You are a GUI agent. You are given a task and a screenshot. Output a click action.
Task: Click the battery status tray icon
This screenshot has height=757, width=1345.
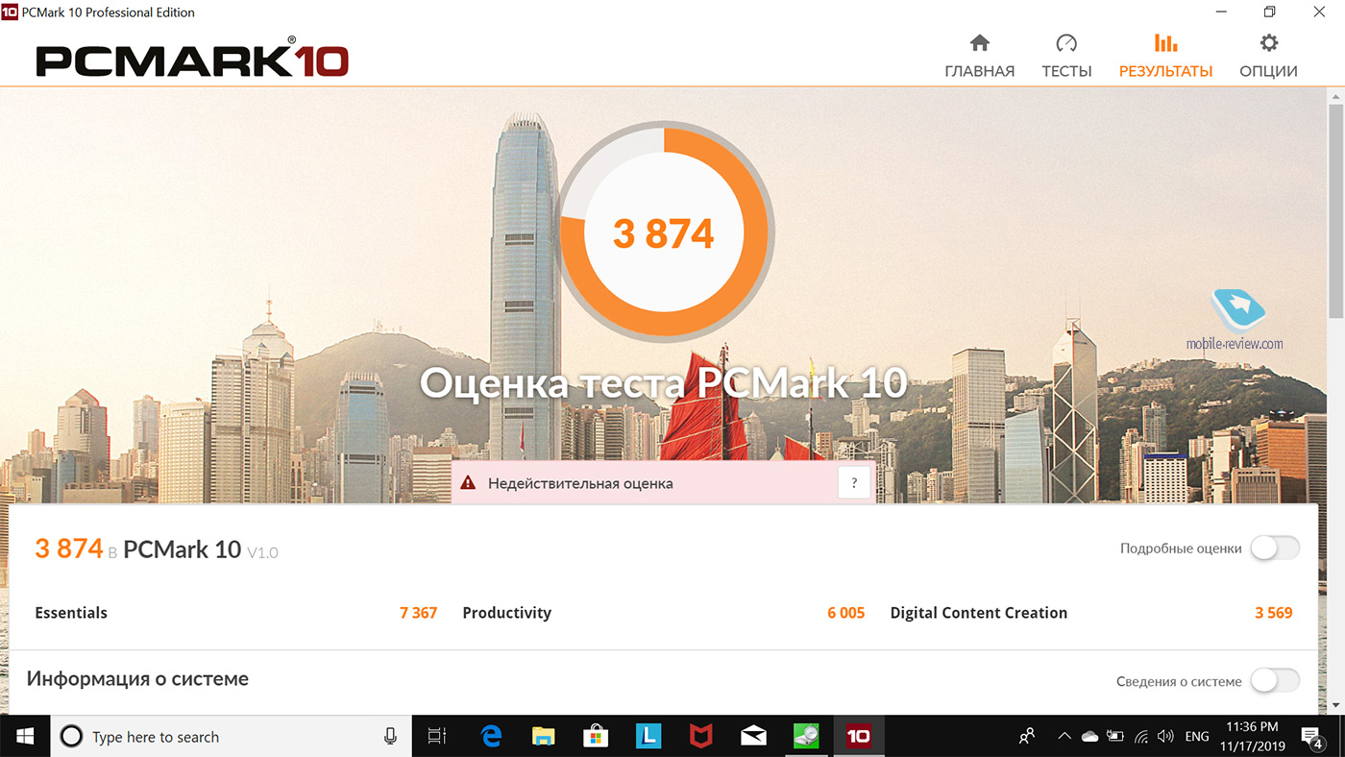1115,737
